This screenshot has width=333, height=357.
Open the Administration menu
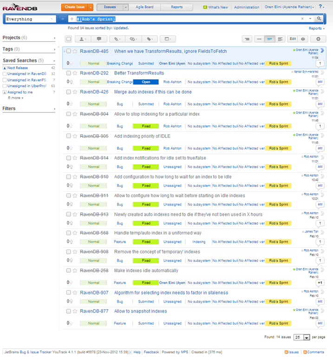point(247,7)
